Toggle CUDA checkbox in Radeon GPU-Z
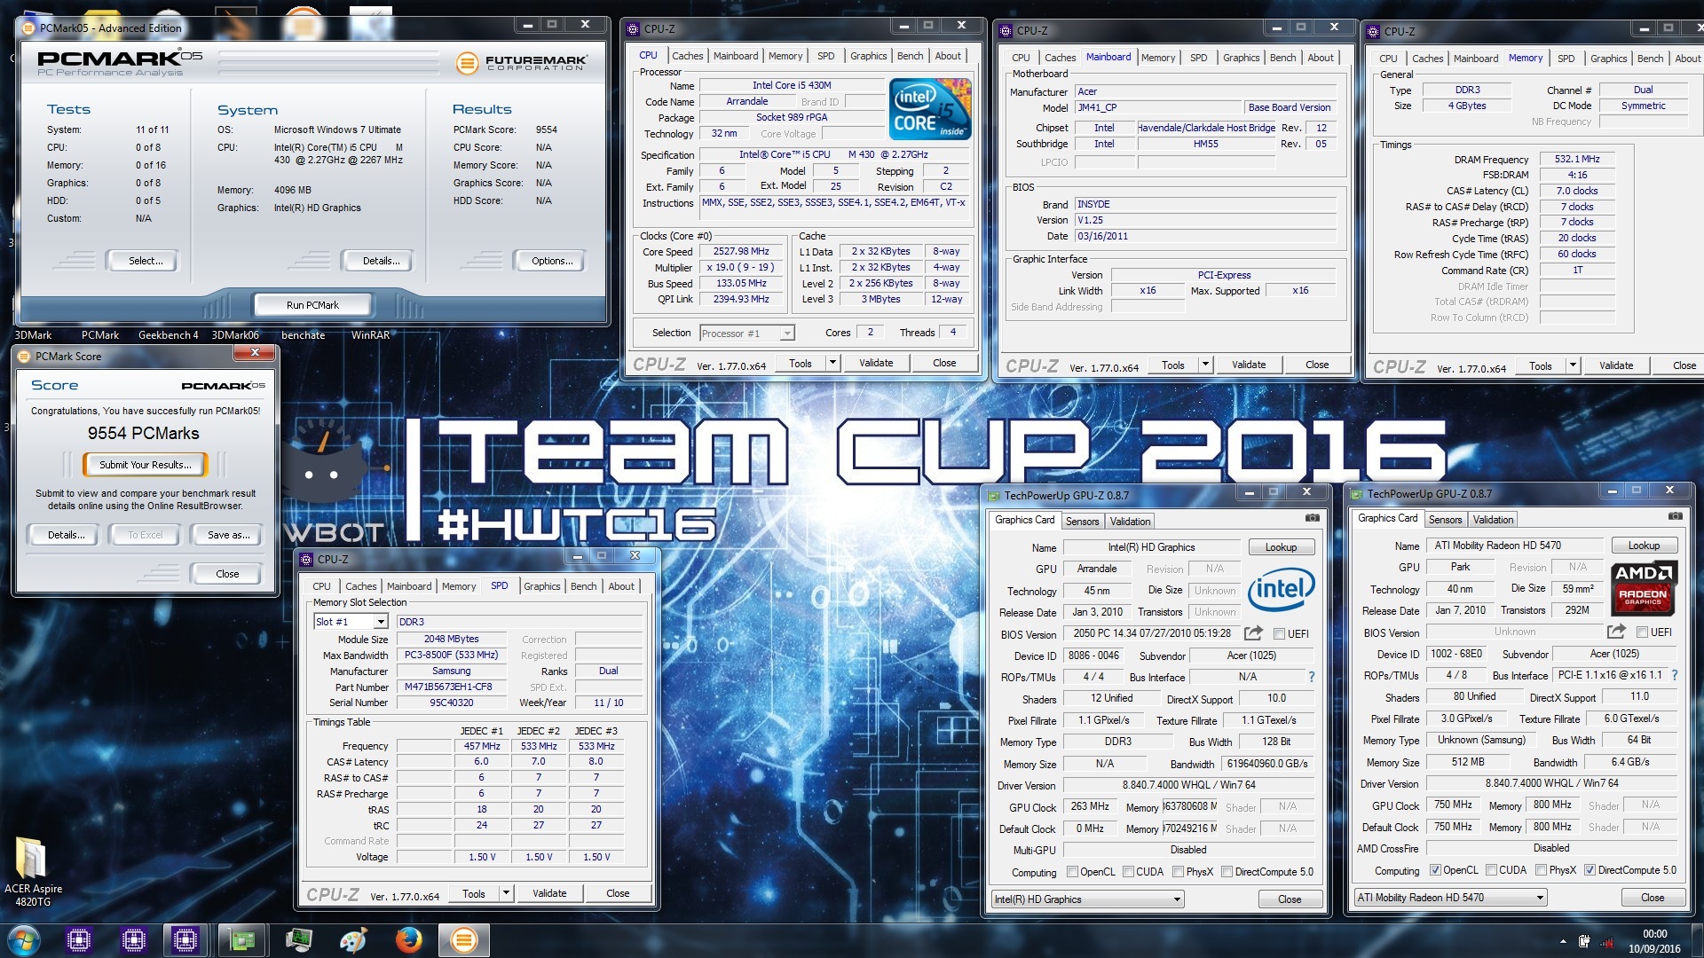The image size is (1704, 958). pyautogui.click(x=1492, y=870)
